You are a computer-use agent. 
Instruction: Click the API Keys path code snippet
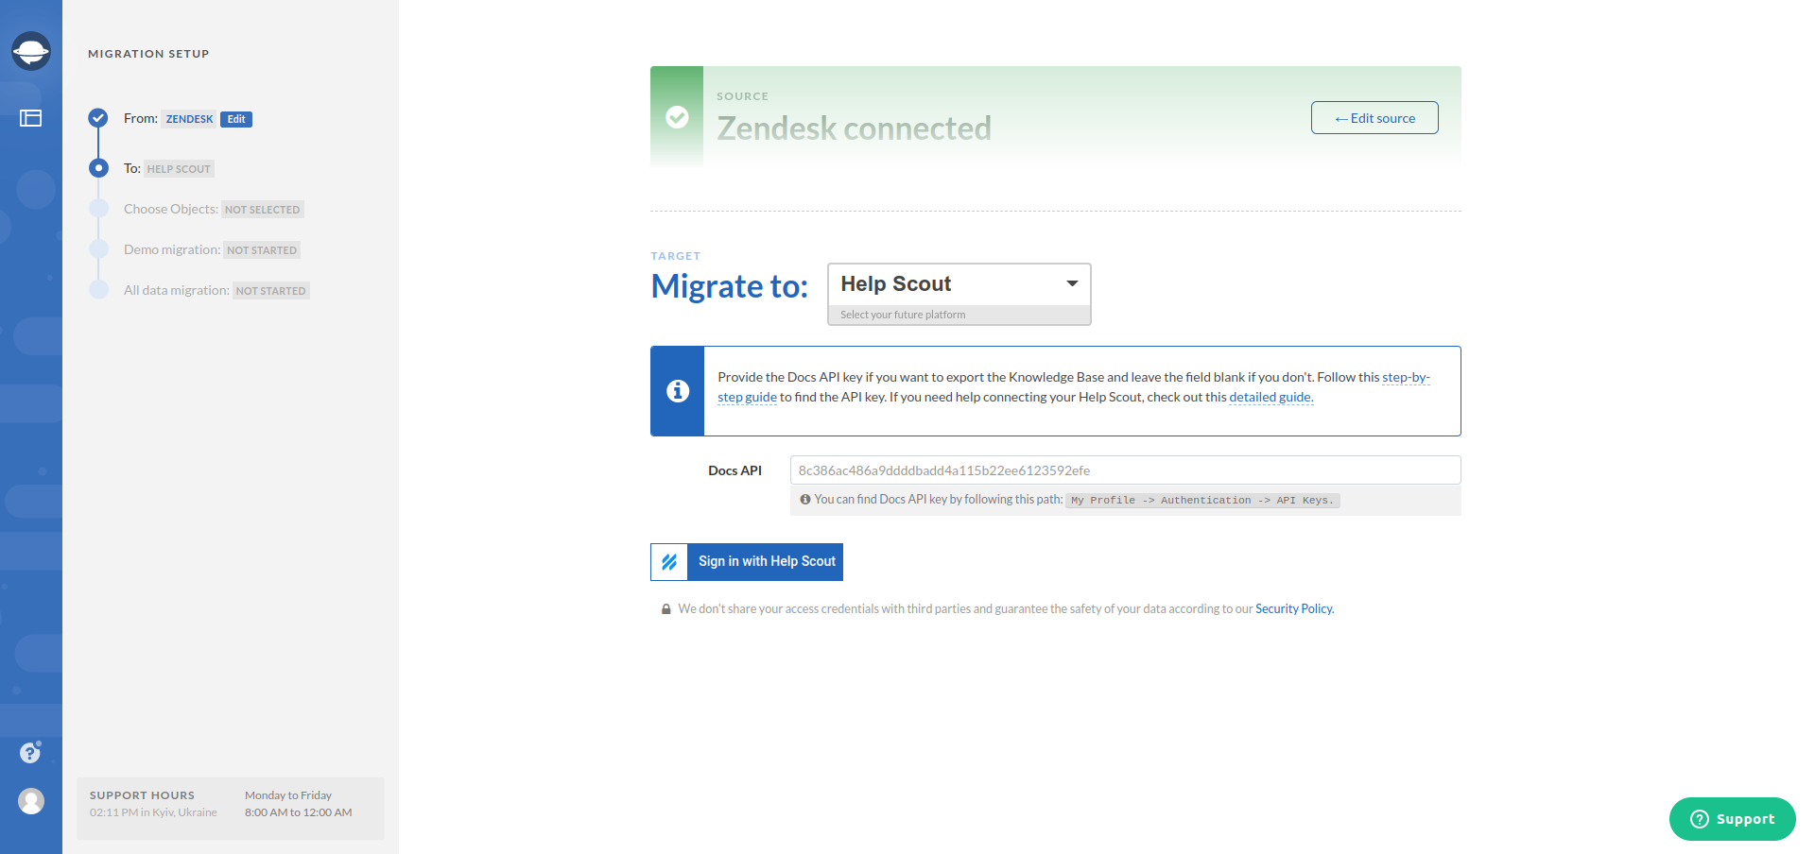[x=1202, y=501]
